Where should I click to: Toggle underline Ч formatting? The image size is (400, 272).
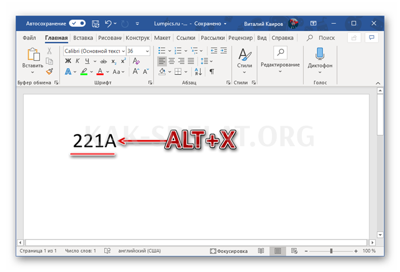click(x=87, y=61)
